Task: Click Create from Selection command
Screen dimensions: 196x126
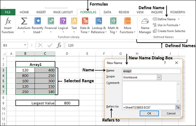Action: [169, 31]
